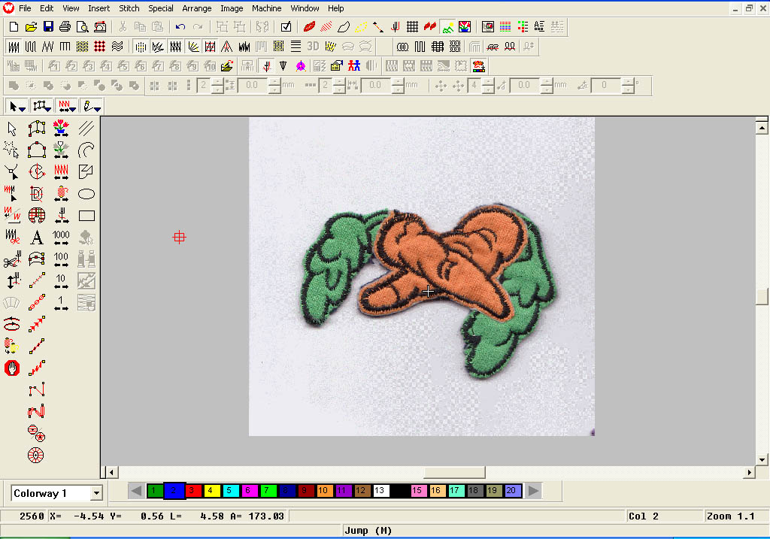Image resolution: width=770 pixels, height=539 pixels.
Task: Expand the pen digitizing tool dropdown
Action: pyautogui.click(x=97, y=108)
